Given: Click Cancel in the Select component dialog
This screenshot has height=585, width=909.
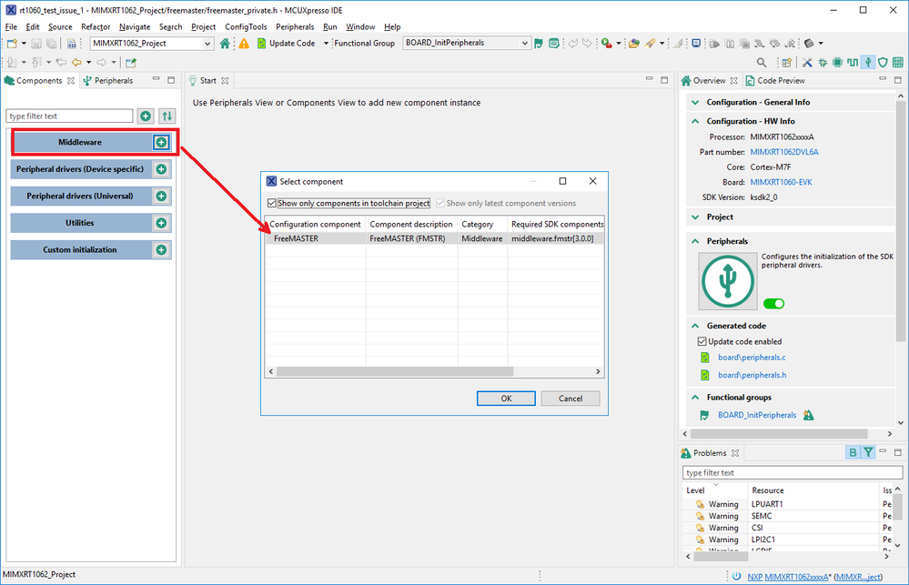Looking at the screenshot, I should [x=571, y=398].
